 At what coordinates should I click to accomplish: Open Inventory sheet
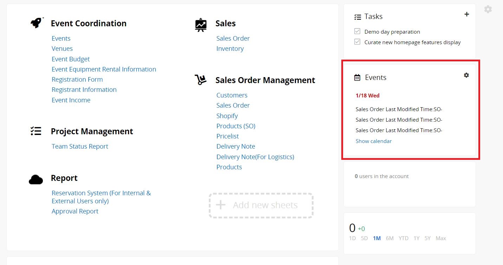[230, 49]
